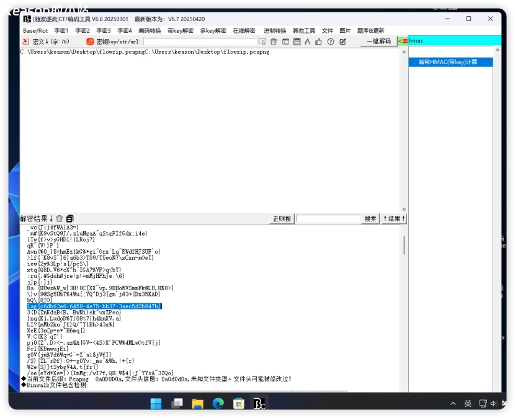This screenshot has height=418, width=515.
Task: Copy decryption results with the copy icon
Action: tap(70, 218)
